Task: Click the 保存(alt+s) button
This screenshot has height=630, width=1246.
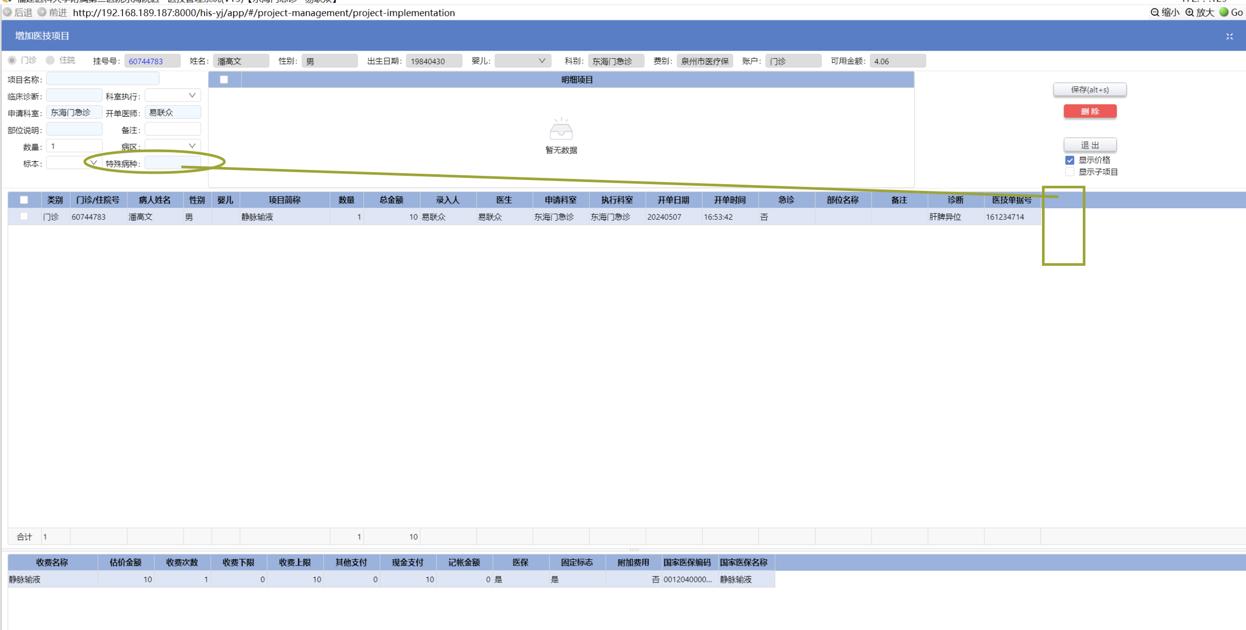Action: [x=1089, y=89]
